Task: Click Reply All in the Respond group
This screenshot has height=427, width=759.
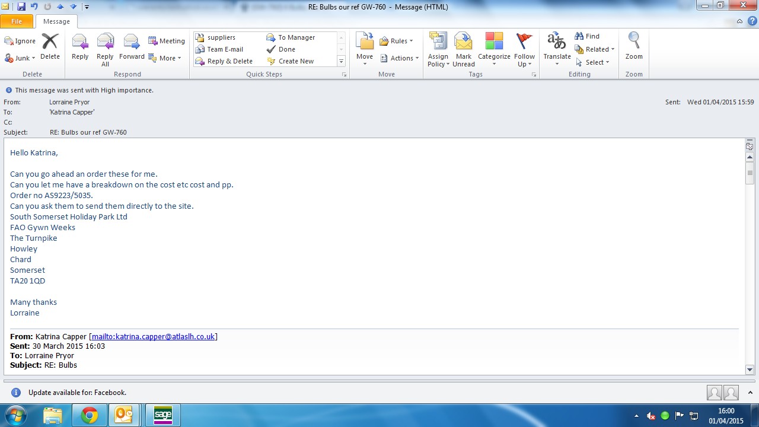Action: [x=105, y=50]
